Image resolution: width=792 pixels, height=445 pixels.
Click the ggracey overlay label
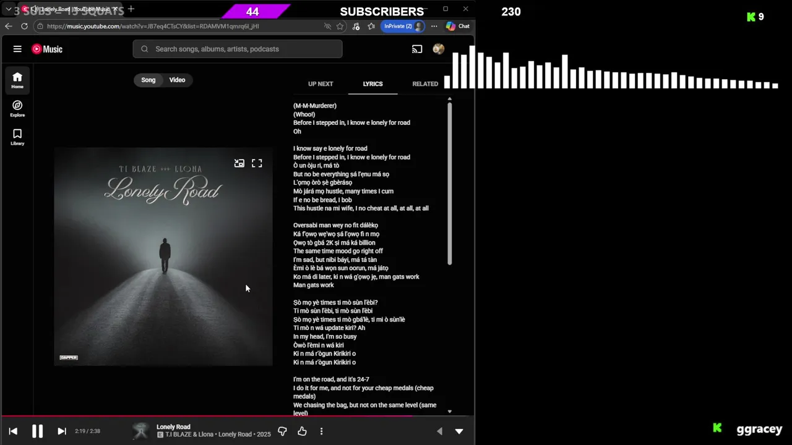(x=759, y=429)
